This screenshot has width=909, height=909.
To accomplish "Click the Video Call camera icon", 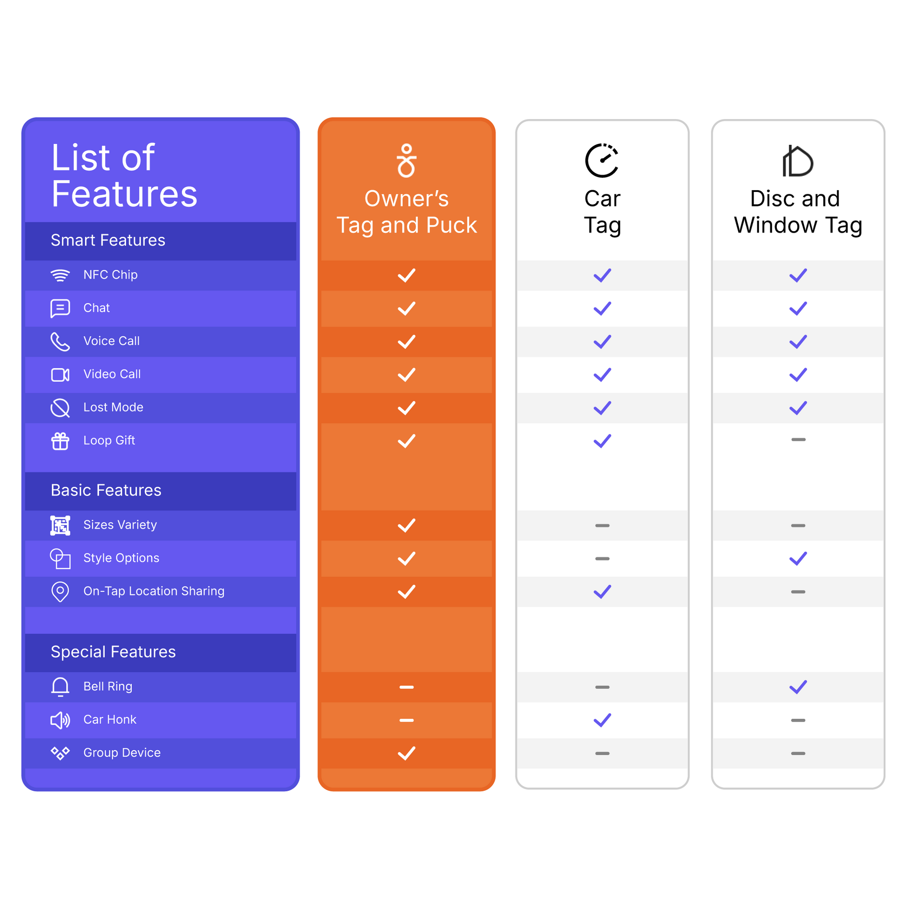I will tap(60, 375).
